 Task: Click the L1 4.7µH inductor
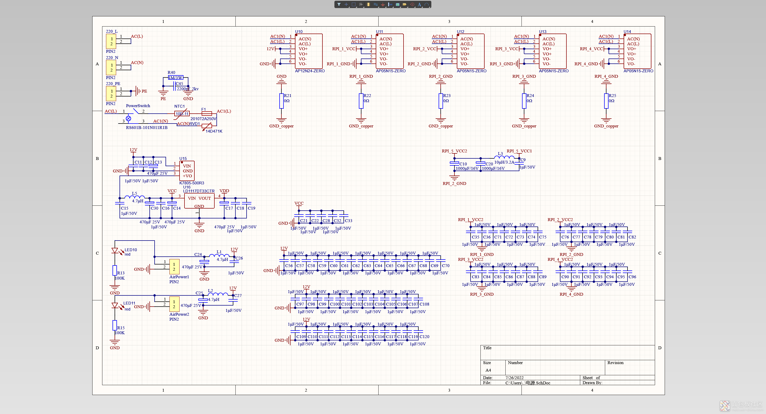(219, 255)
